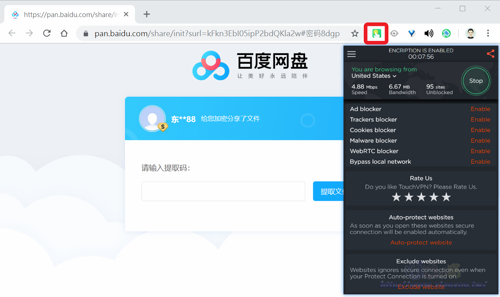Rate TouchVPN with the third star

[x=421, y=197]
